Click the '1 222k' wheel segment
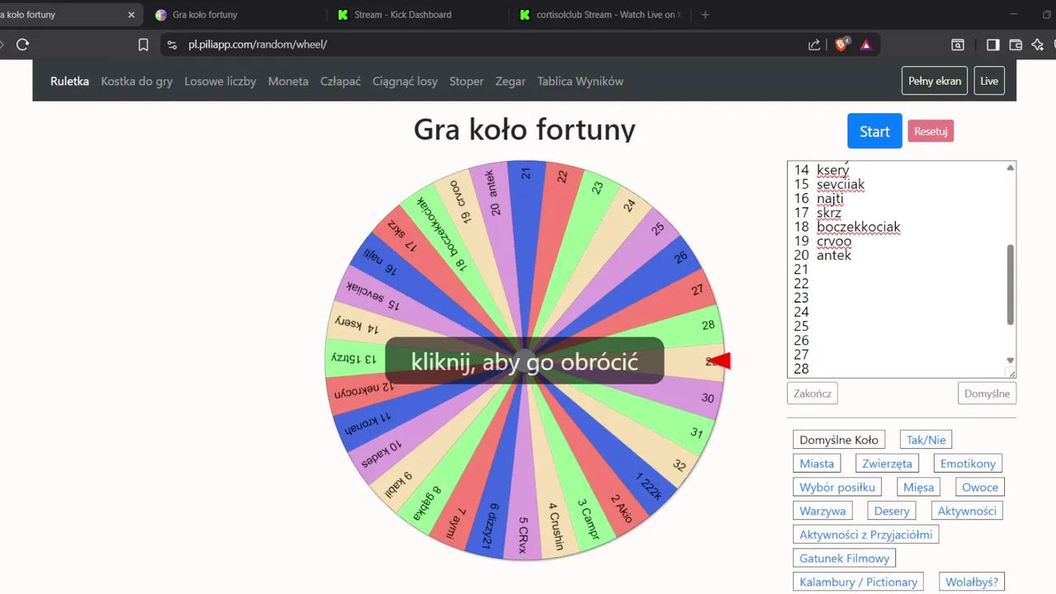Image resolution: width=1056 pixels, height=594 pixels. [x=648, y=487]
